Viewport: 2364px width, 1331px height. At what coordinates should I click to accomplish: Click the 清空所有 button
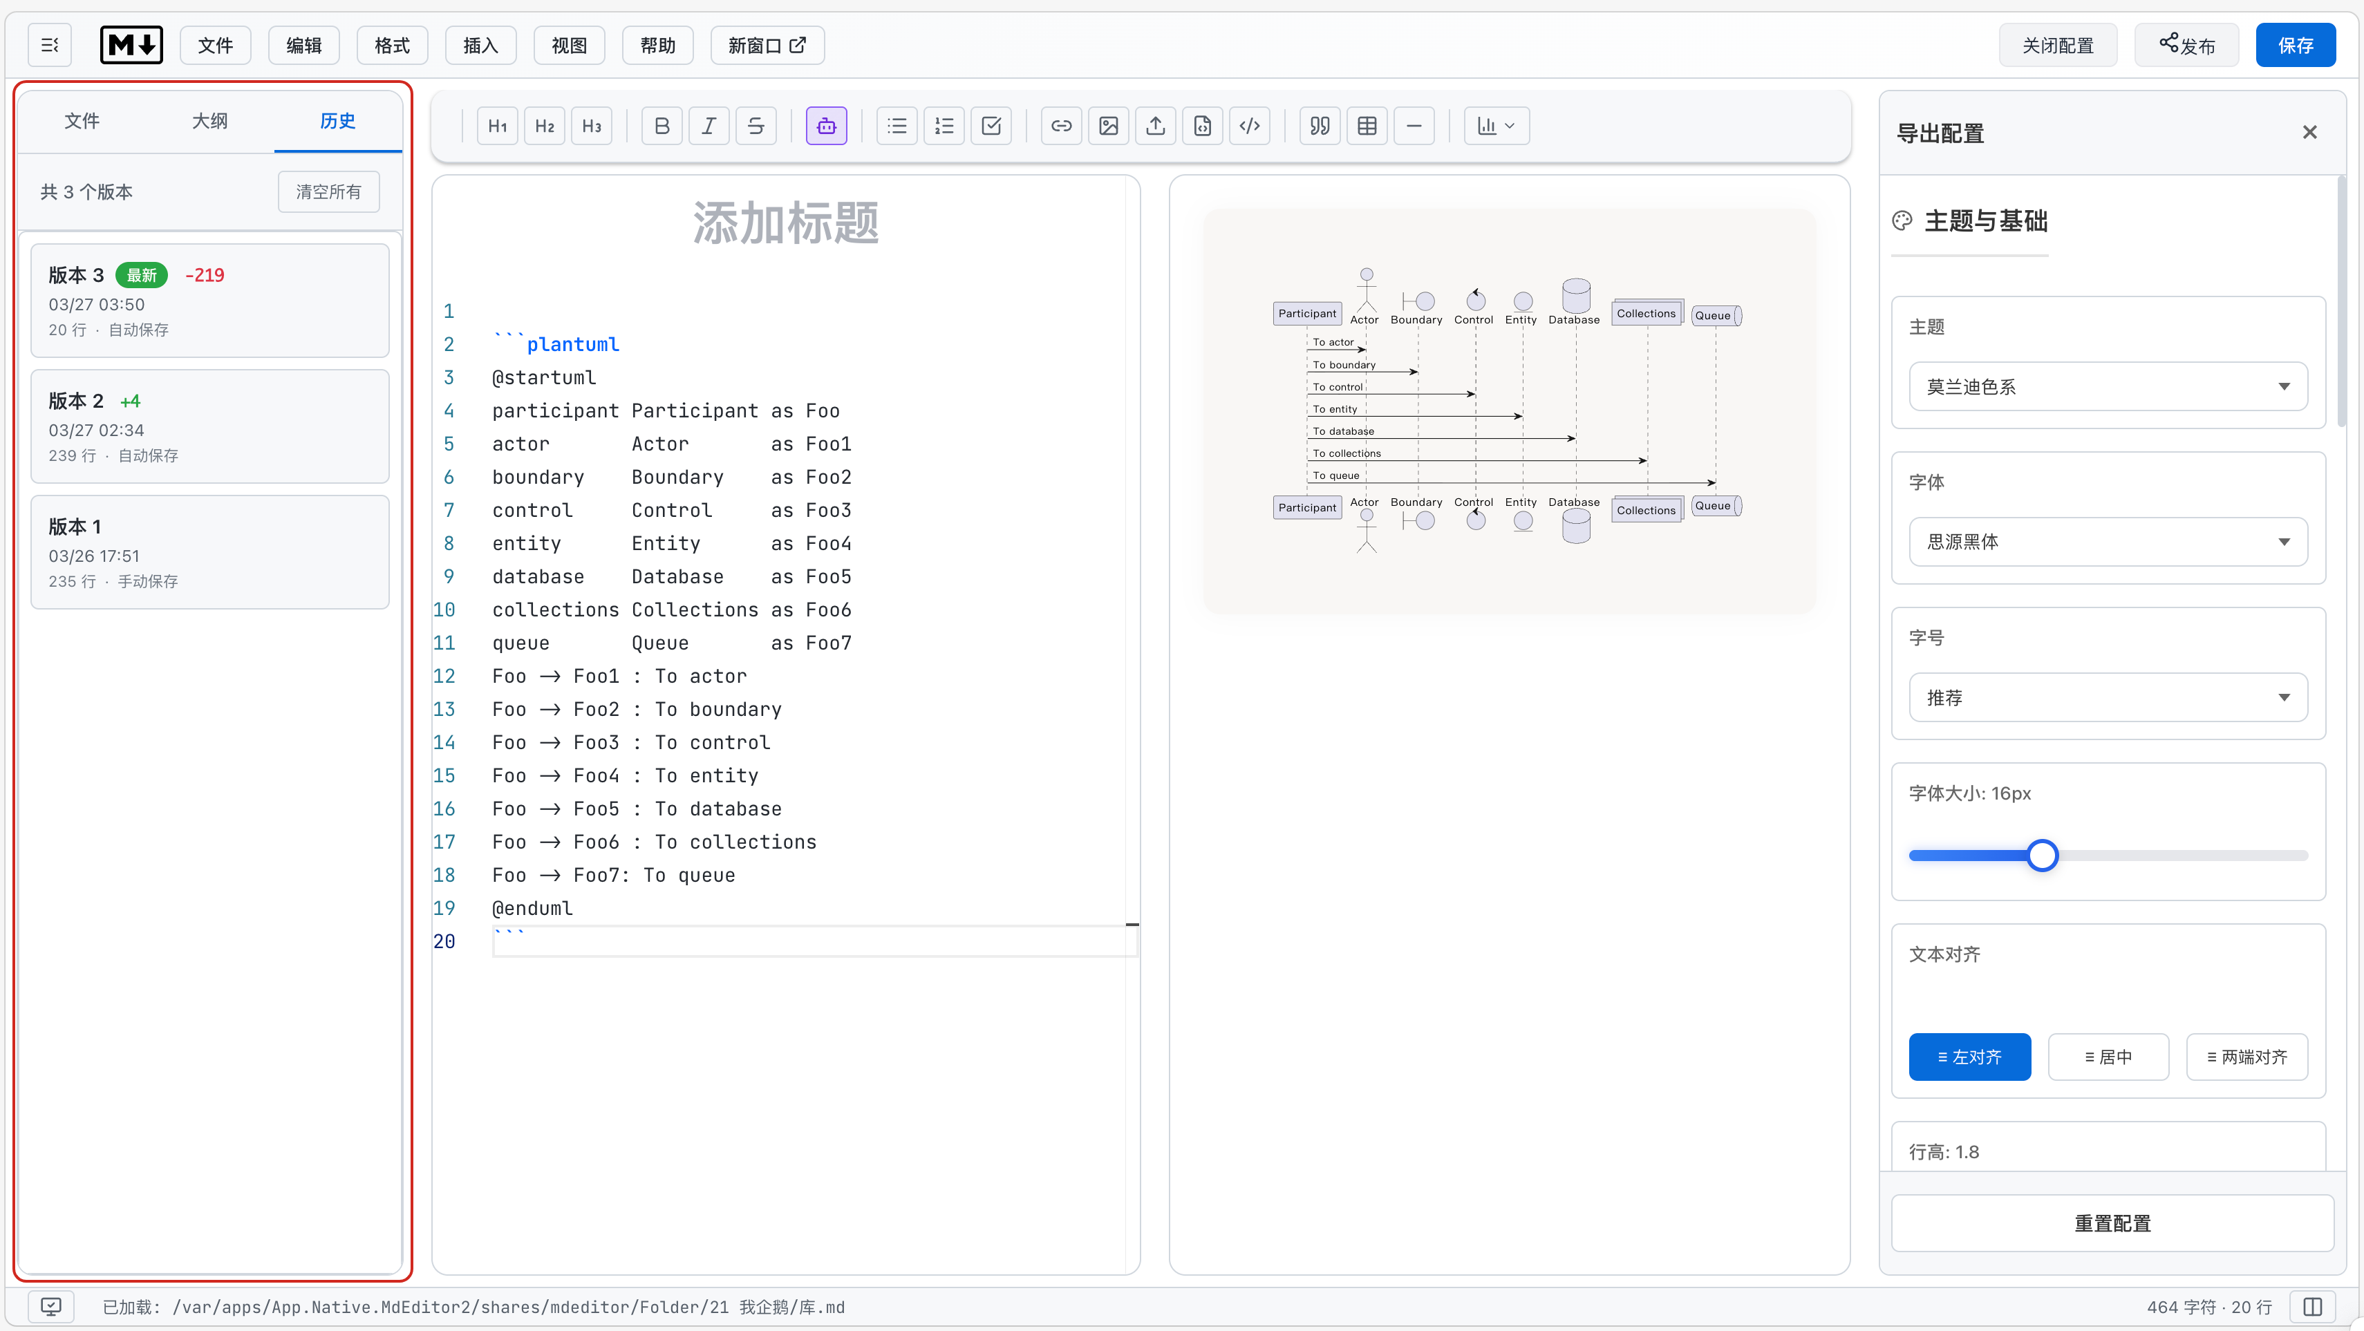click(x=328, y=191)
